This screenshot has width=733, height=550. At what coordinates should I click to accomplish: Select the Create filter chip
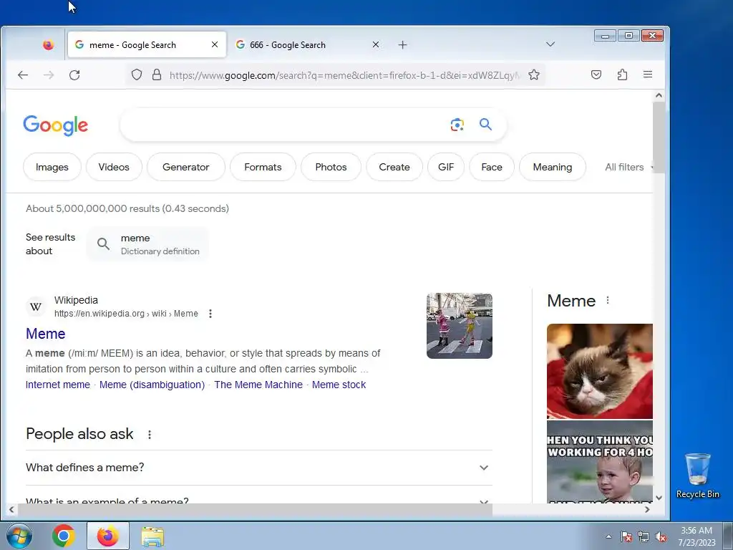(x=394, y=167)
